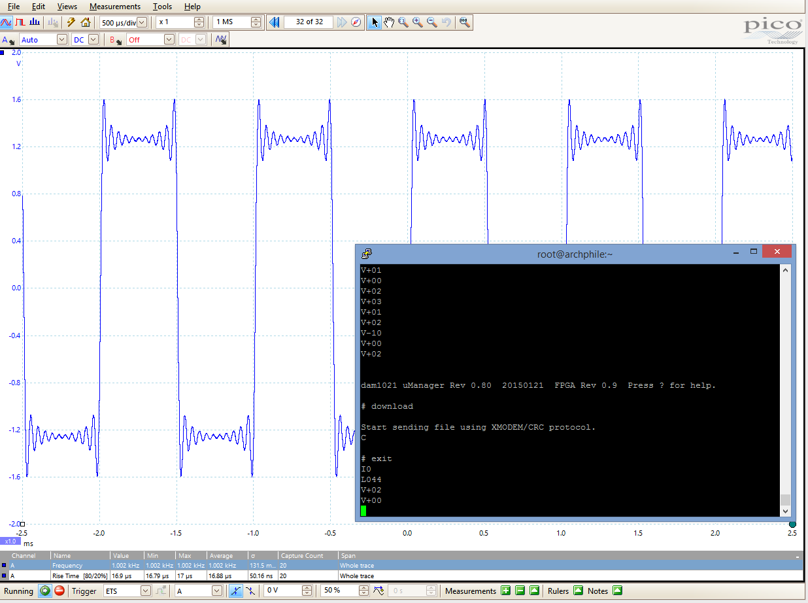Adjust the x 1 zoom factor stepper
The height and width of the screenshot is (603, 808).
(199, 22)
